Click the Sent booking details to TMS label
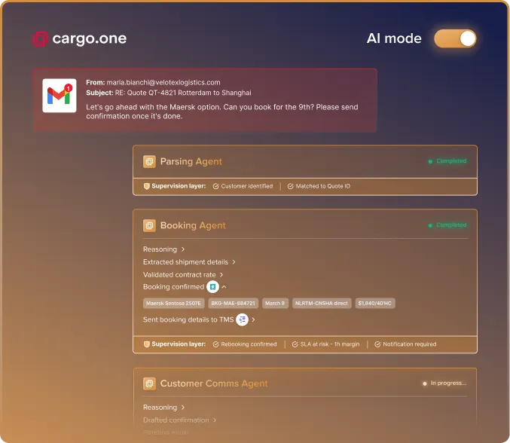Image resolution: width=510 pixels, height=443 pixels. pos(188,319)
